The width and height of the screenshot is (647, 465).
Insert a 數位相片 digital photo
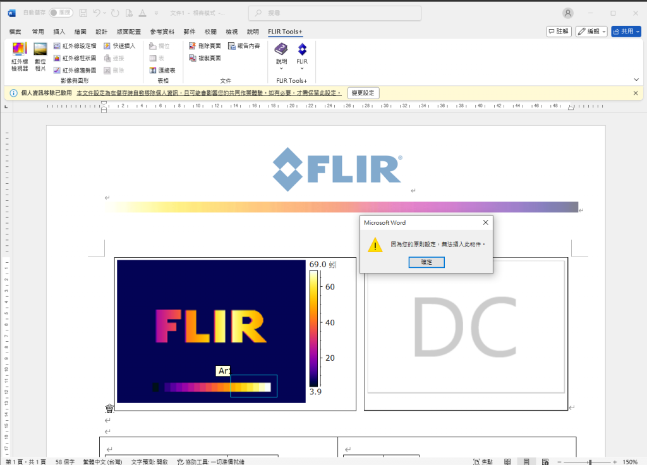tap(40, 56)
